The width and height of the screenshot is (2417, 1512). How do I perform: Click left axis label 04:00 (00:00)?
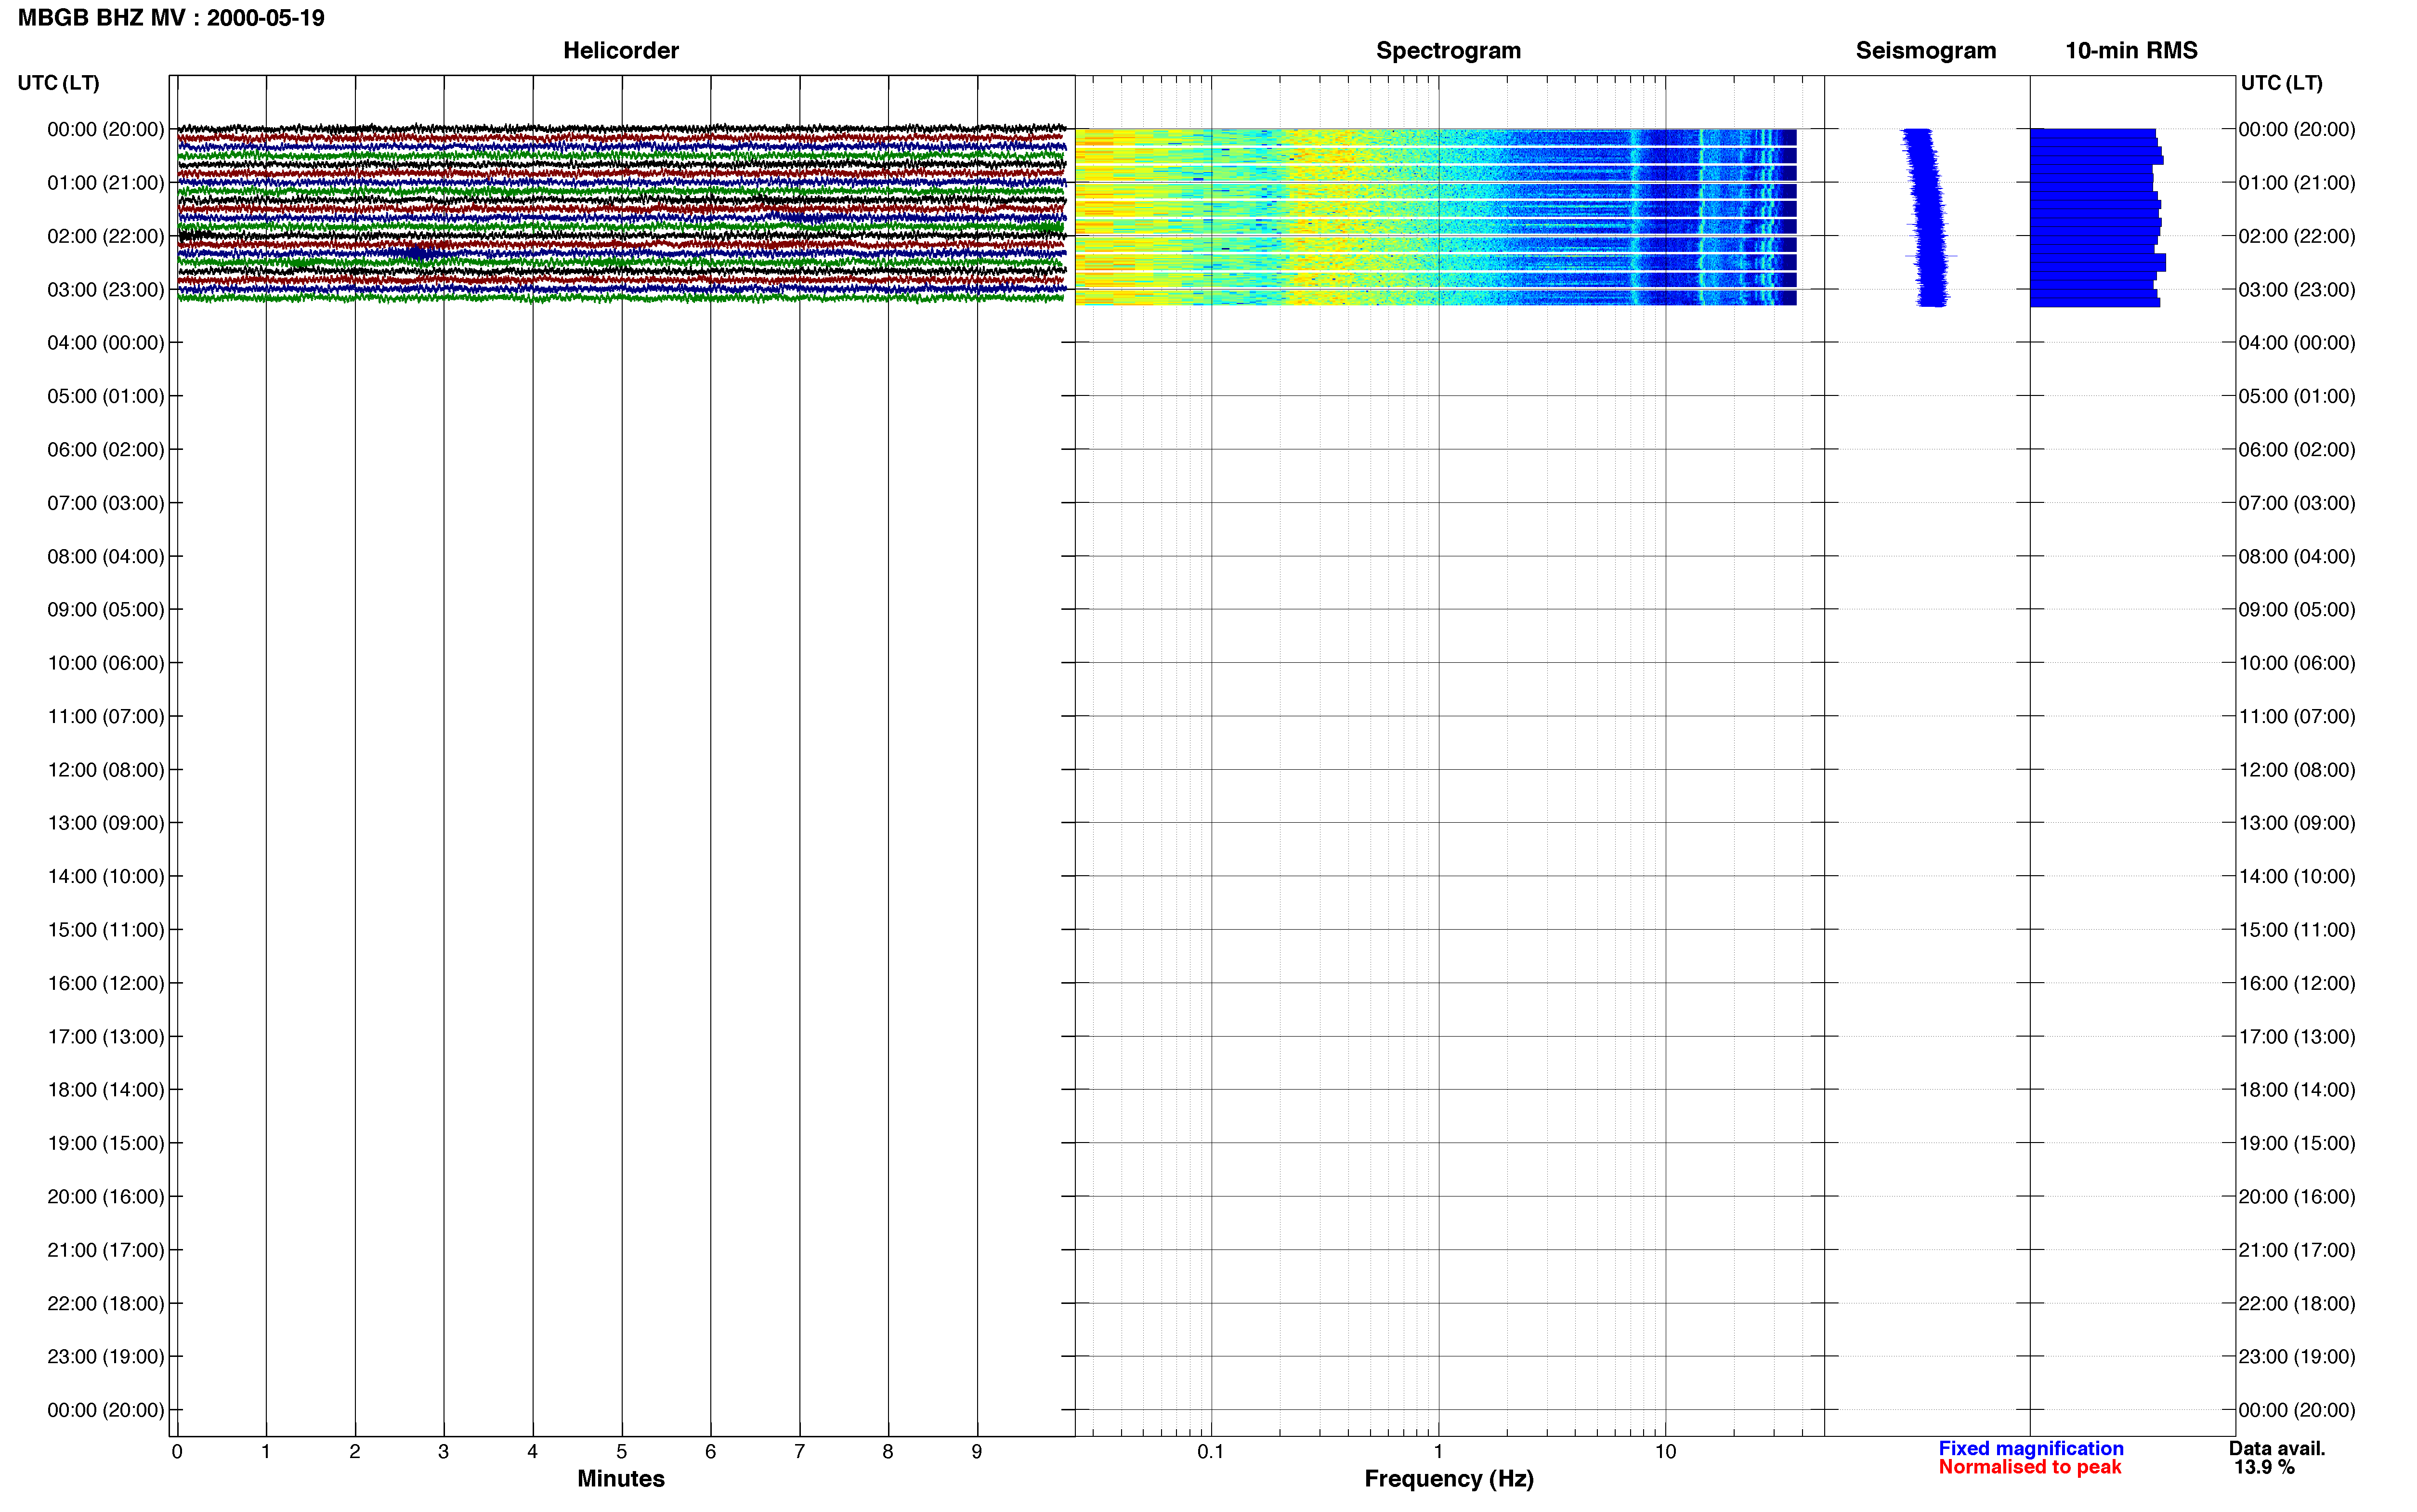[x=106, y=343]
